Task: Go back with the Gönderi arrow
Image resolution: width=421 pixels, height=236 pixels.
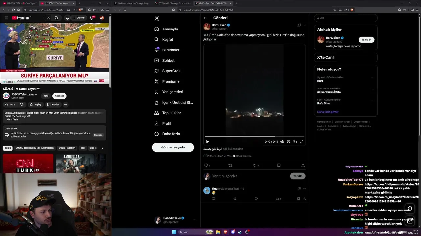Action: click(205, 18)
